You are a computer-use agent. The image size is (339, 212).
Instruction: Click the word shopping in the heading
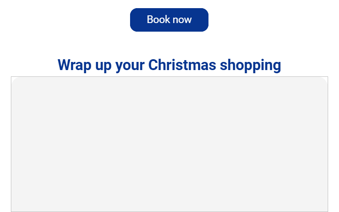coord(250,66)
